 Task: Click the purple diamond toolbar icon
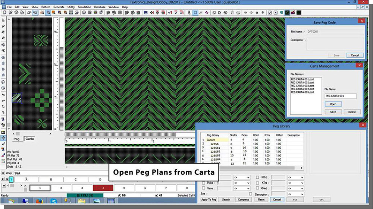pos(207,13)
